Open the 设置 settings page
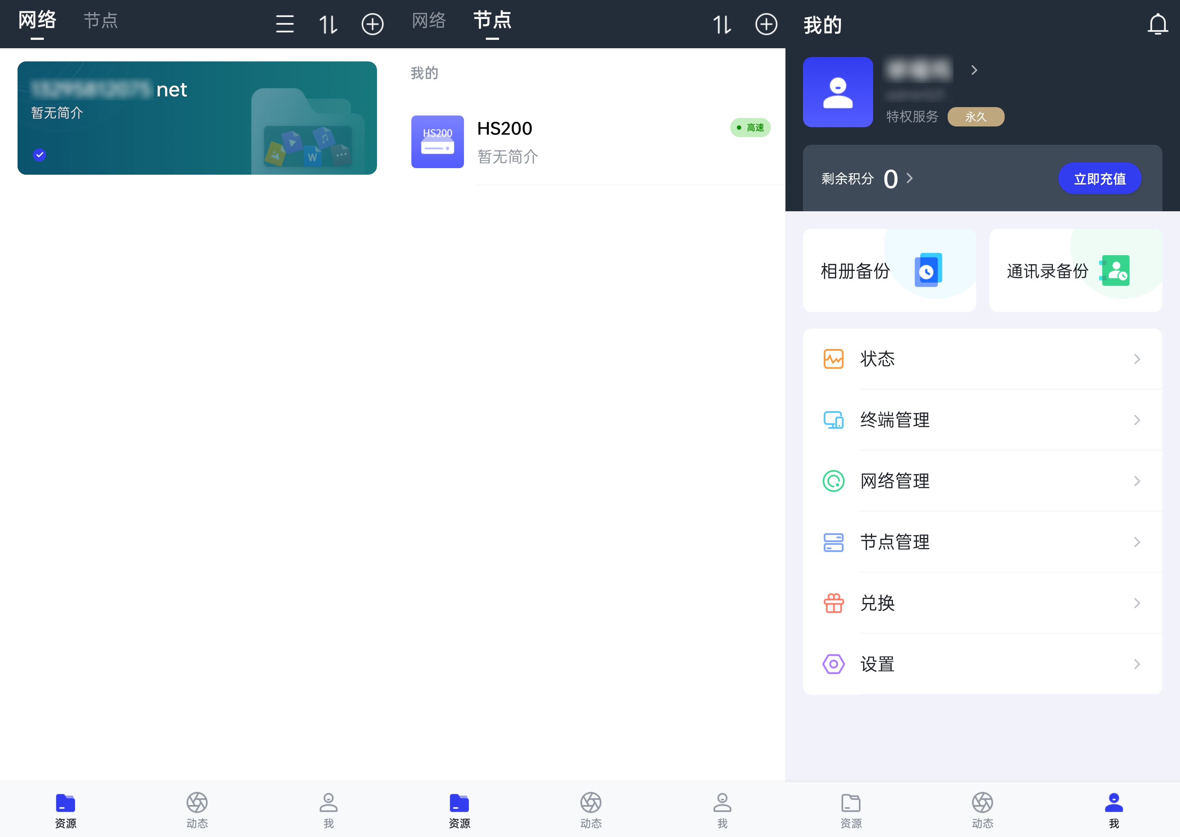This screenshot has width=1180, height=837. pyautogui.click(x=982, y=664)
